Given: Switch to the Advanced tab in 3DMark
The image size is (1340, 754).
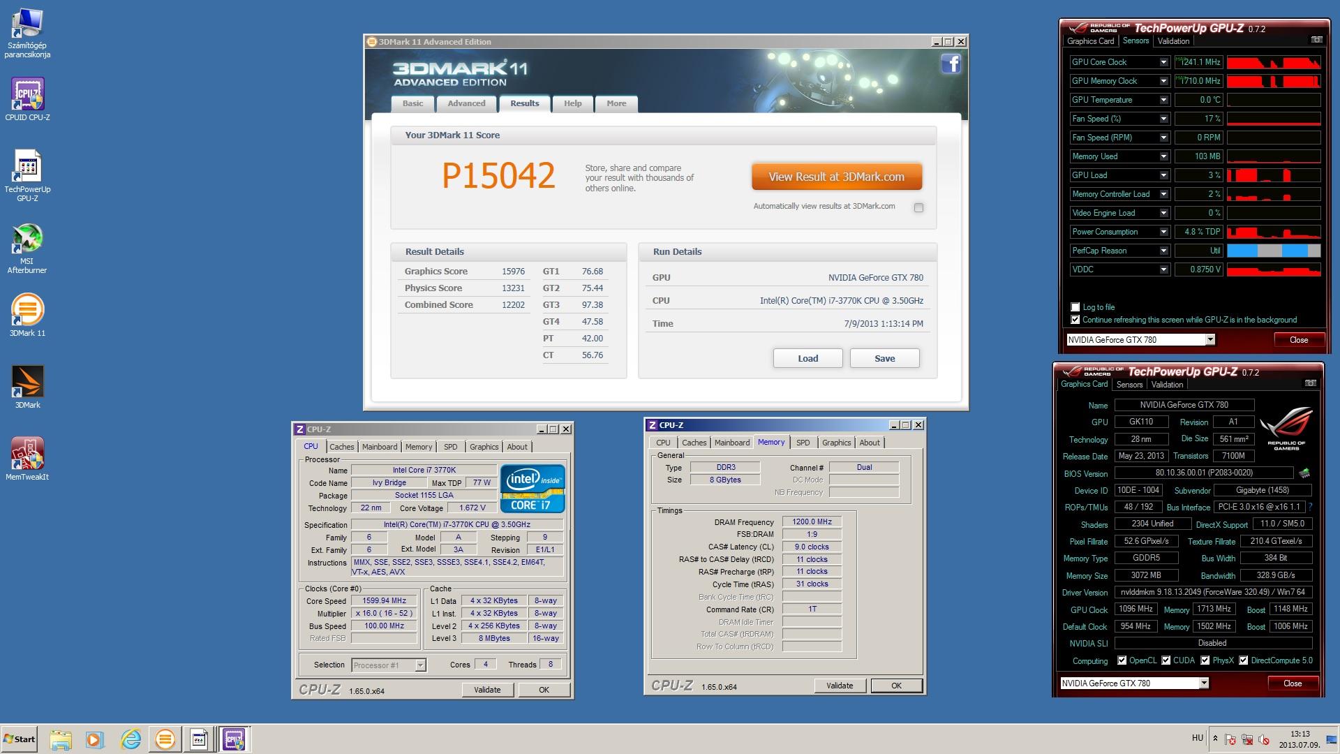Looking at the screenshot, I should click(x=466, y=103).
